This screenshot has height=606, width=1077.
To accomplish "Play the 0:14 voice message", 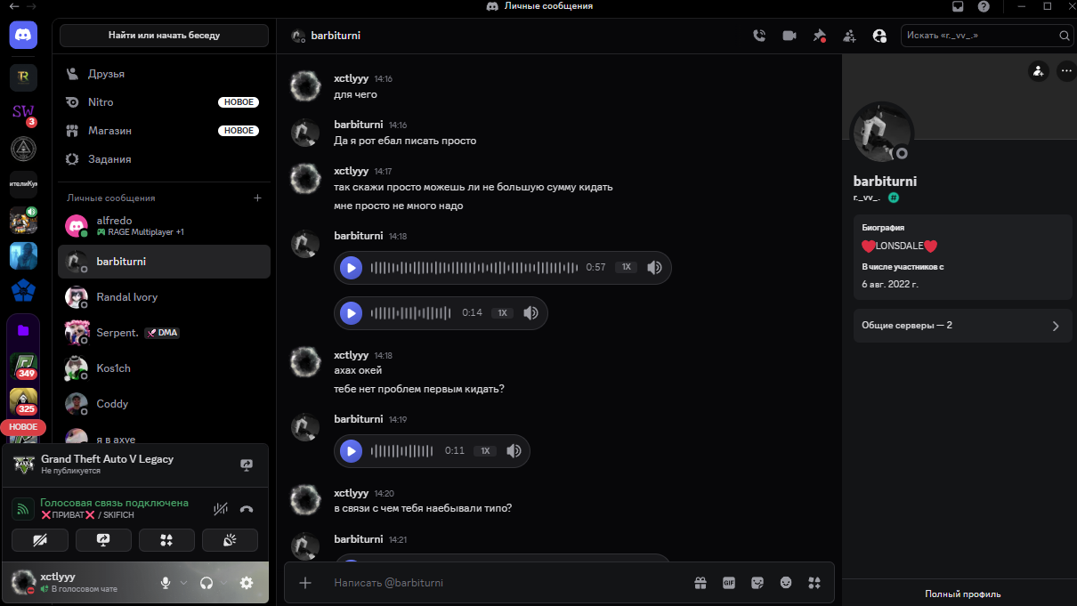I will [x=352, y=313].
